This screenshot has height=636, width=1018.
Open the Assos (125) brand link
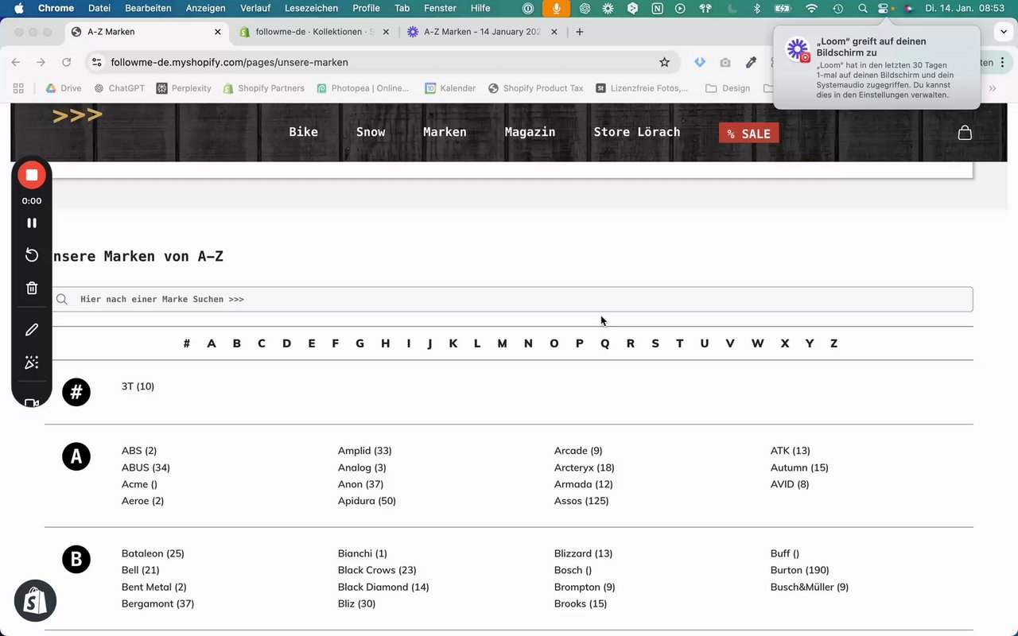tap(581, 501)
